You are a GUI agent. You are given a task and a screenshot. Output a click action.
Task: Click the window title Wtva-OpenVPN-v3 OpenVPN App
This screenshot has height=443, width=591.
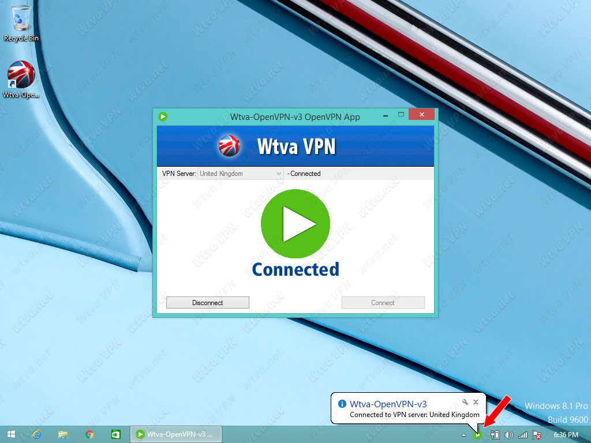(295, 117)
